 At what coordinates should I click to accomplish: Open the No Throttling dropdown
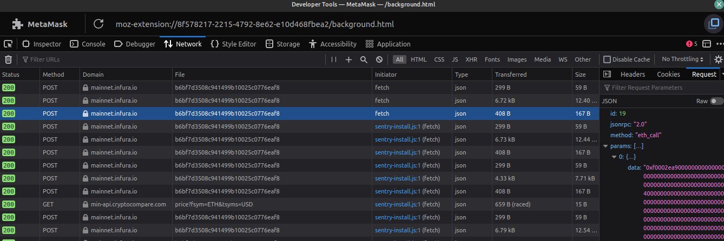(682, 59)
